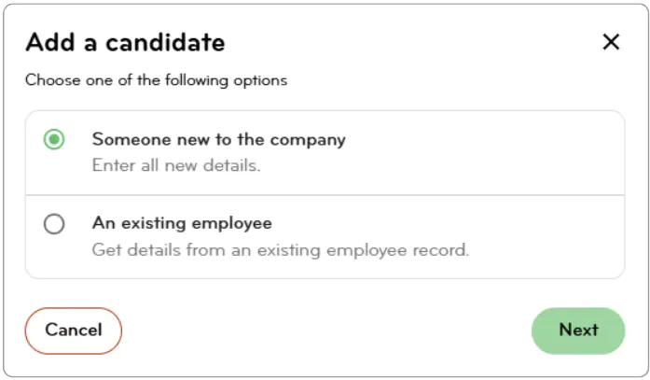Dismiss the dialog with the X icon

pyautogui.click(x=611, y=42)
